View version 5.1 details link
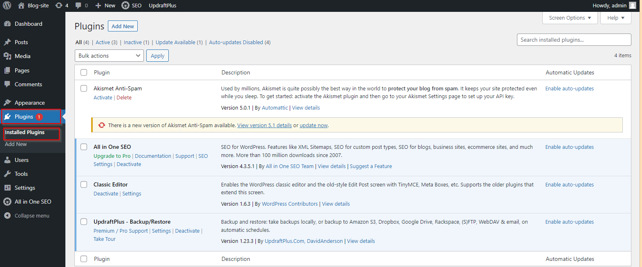This screenshot has width=642, height=267. pos(264,126)
